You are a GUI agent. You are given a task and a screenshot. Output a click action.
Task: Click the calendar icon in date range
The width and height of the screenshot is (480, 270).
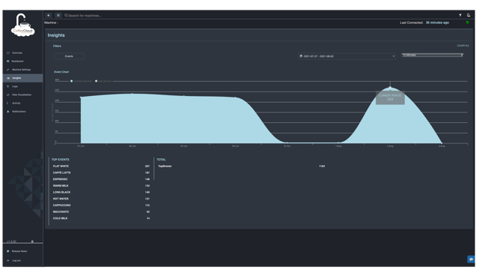[x=301, y=56]
